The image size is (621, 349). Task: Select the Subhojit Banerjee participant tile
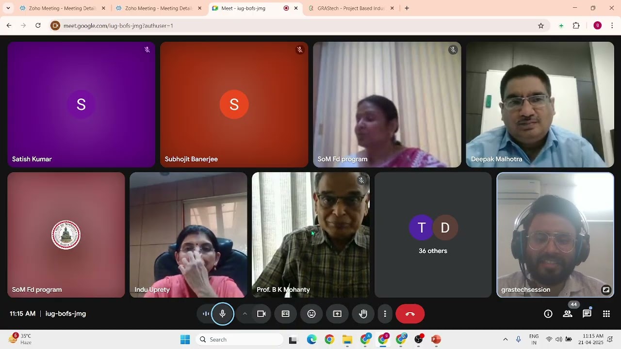click(234, 104)
